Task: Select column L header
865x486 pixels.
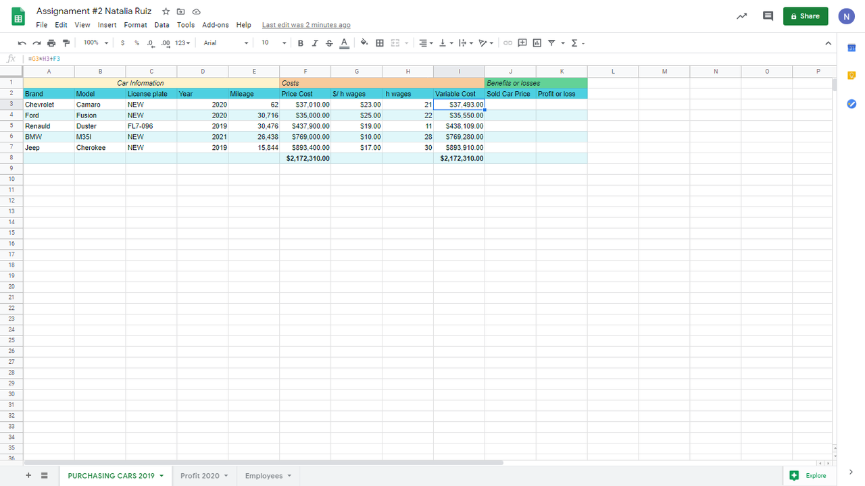Action: coord(613,72)
